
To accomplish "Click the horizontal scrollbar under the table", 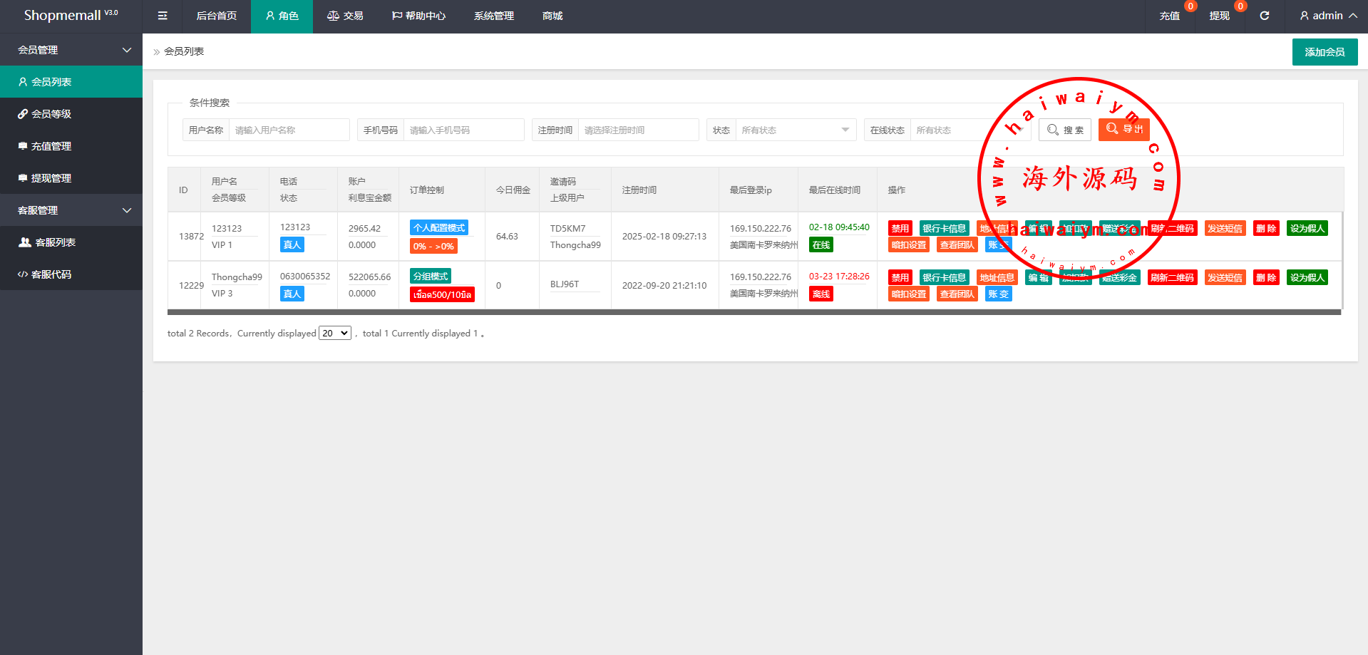I will pyautogui.click(x=754, y=312).
